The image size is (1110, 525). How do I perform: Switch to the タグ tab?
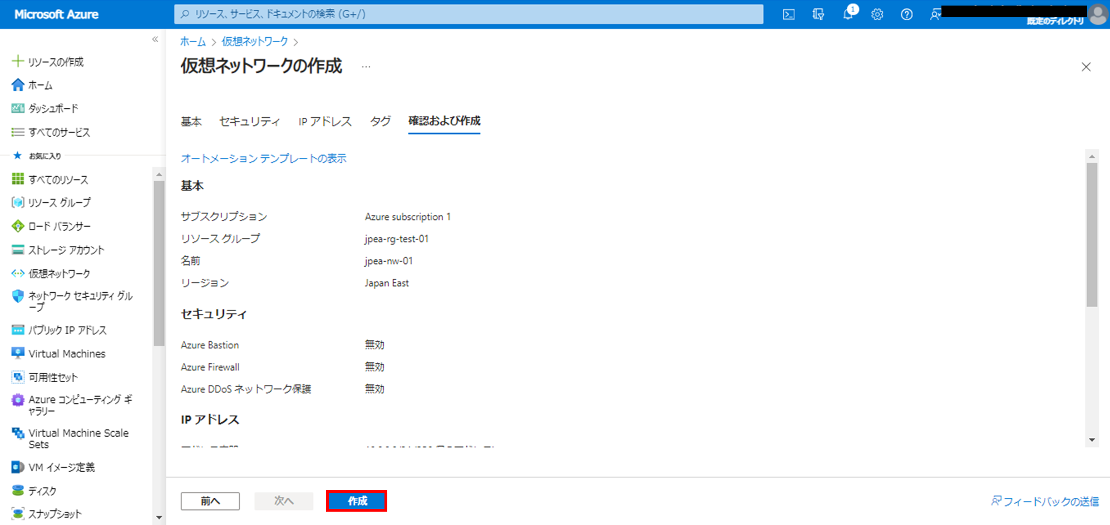(381, 122)
